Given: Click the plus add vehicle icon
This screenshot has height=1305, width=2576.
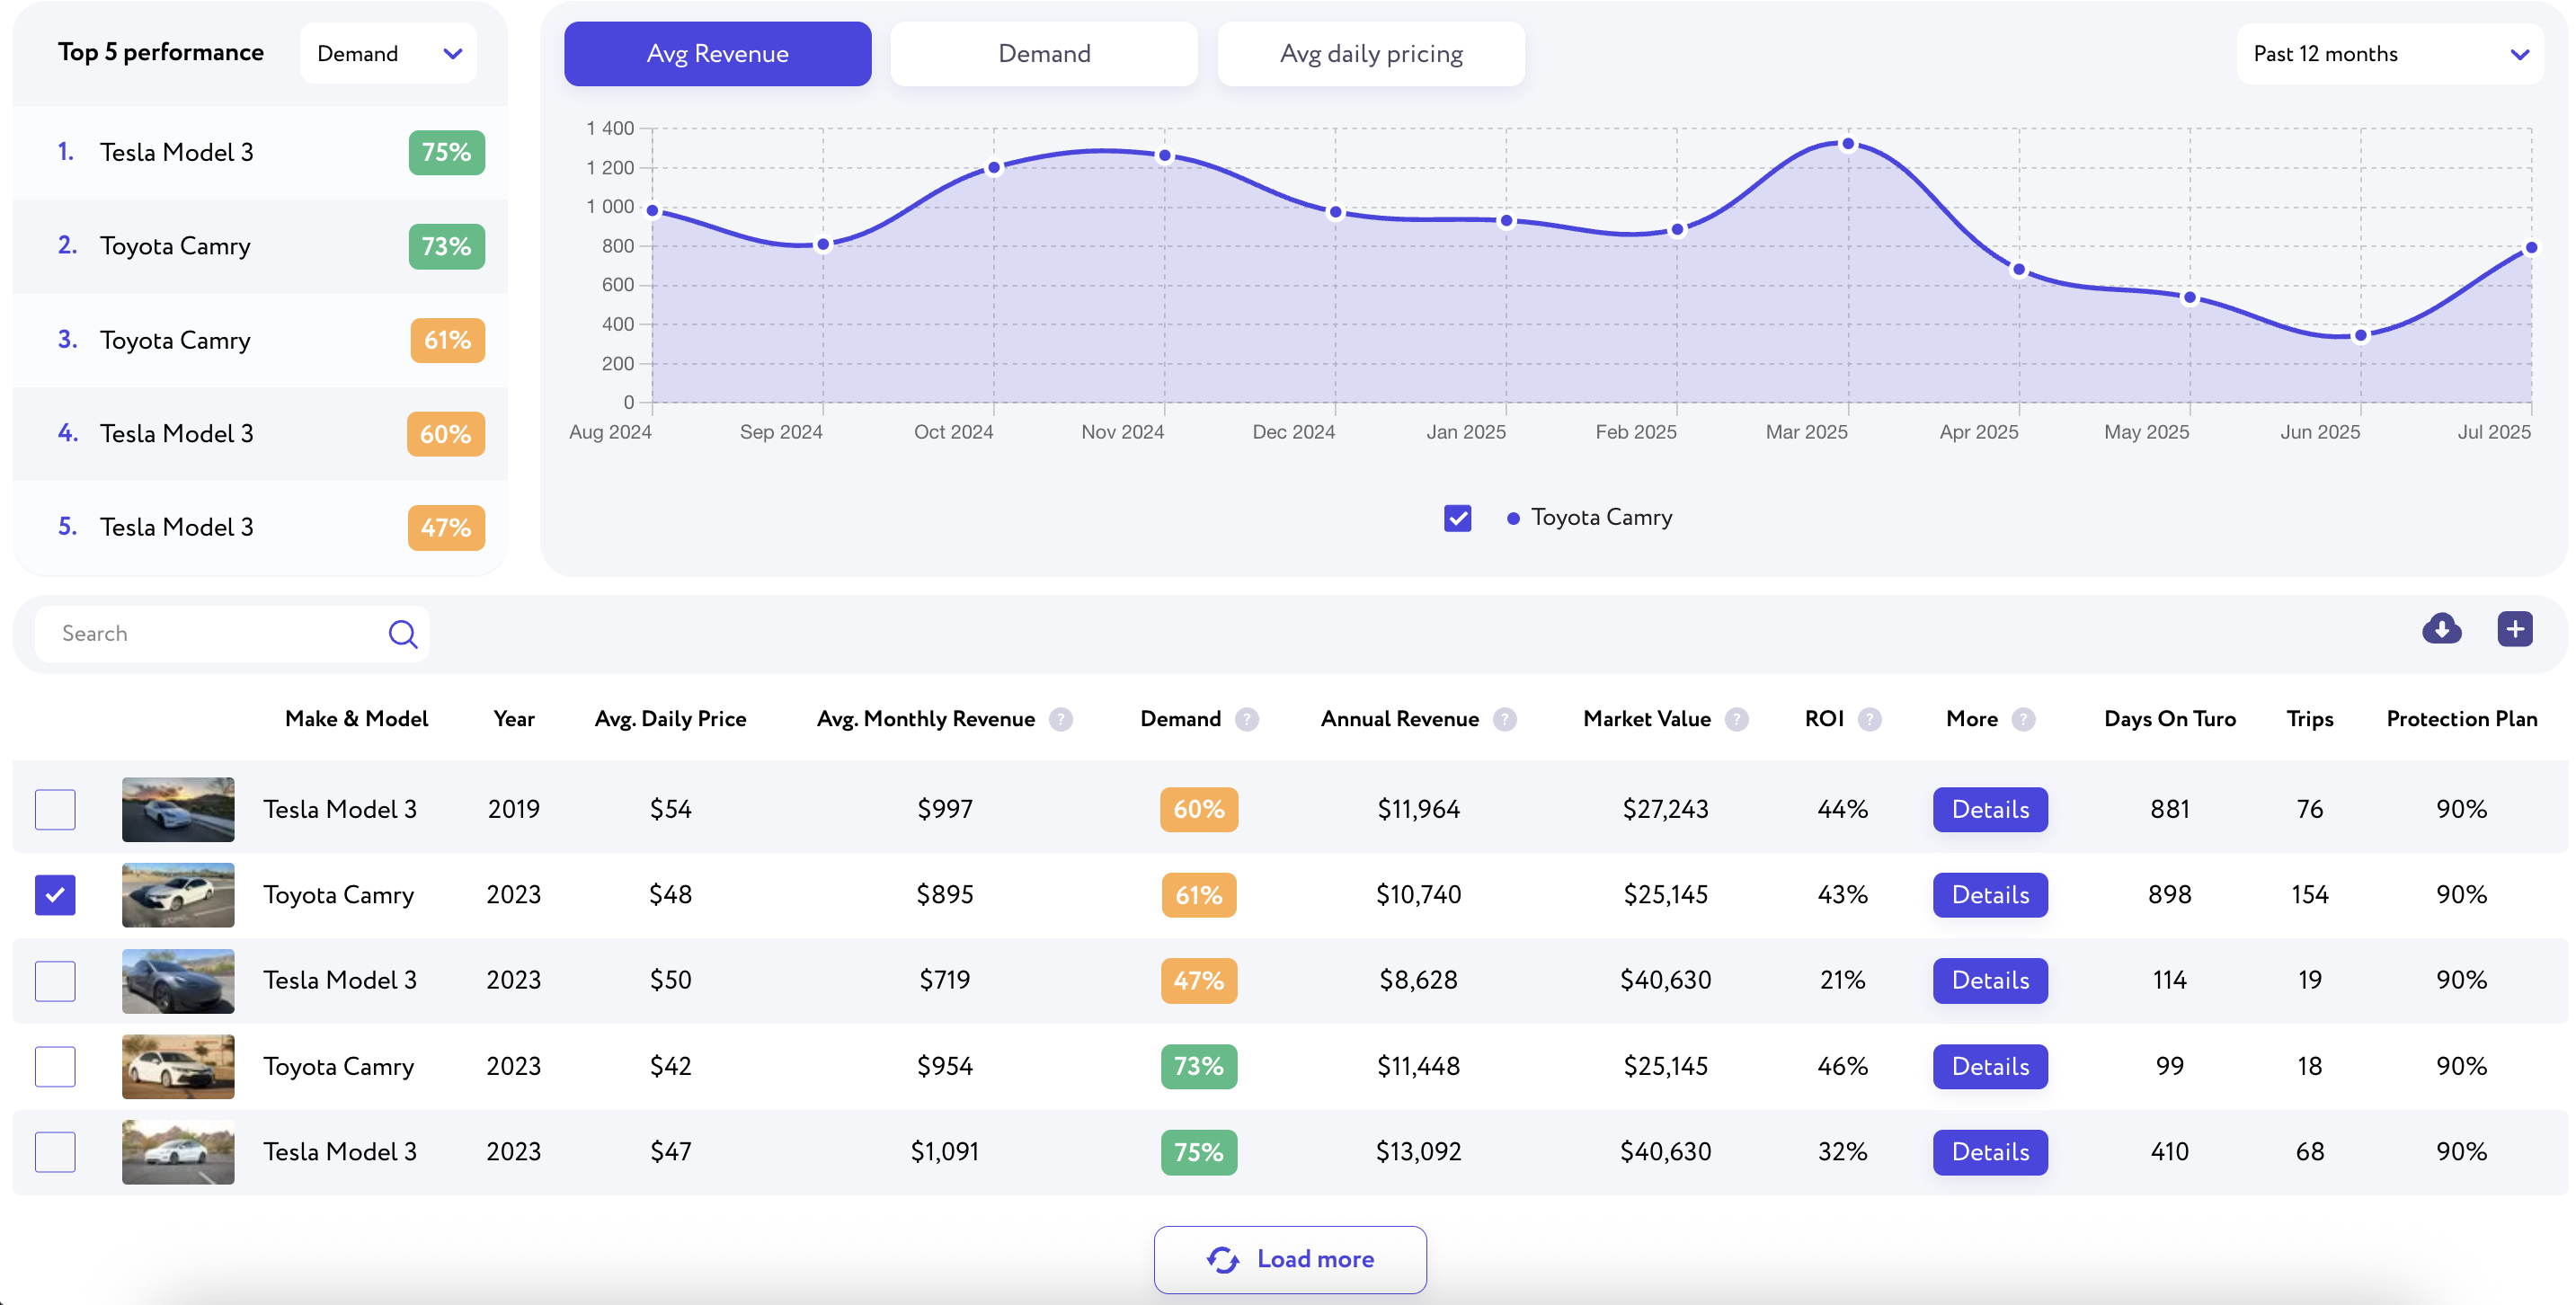Looking at the screenshot, I should point(2514,629).
